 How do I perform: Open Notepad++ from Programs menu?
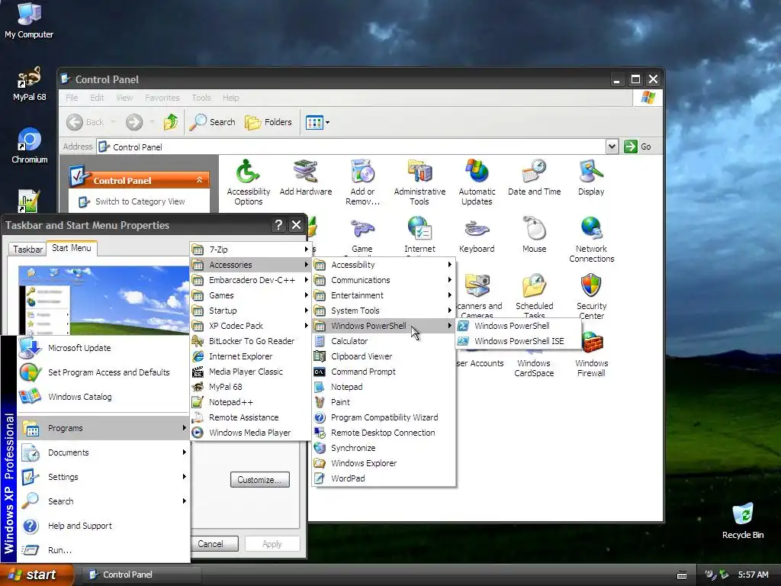(x=250, y=401)
